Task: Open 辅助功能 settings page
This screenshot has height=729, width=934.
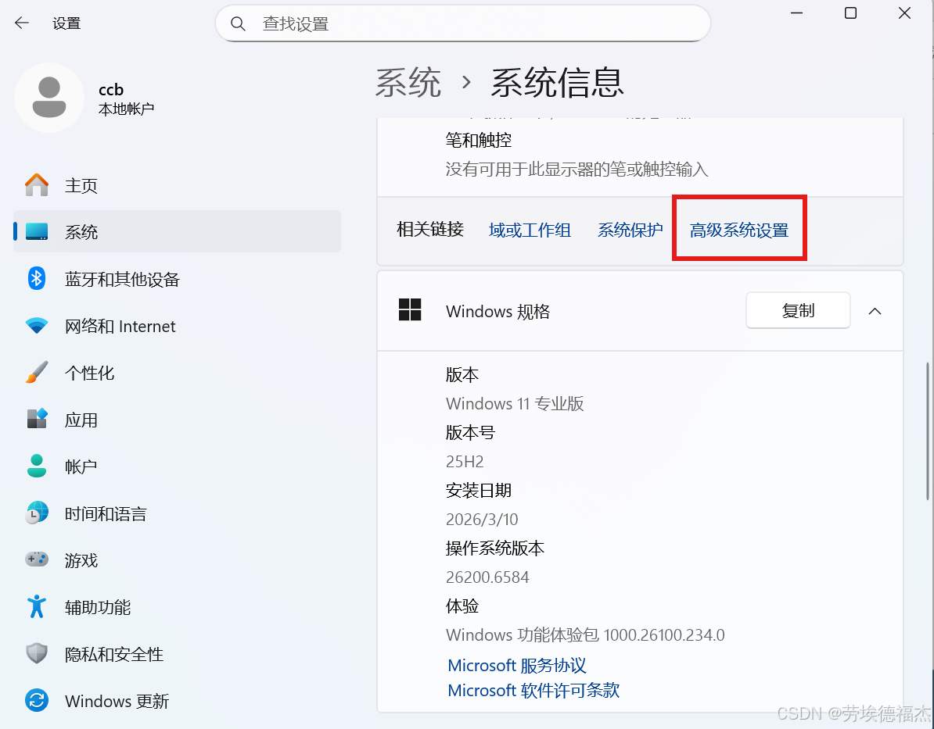Action: (x=177, y=606)
